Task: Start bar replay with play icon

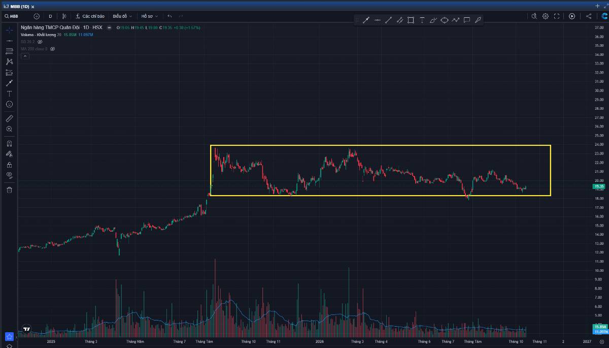Action: click(x=572, y=16)
